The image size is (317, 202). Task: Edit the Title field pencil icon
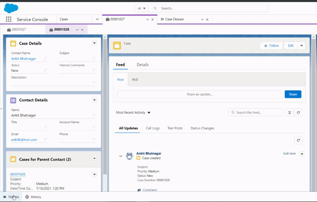46,127
